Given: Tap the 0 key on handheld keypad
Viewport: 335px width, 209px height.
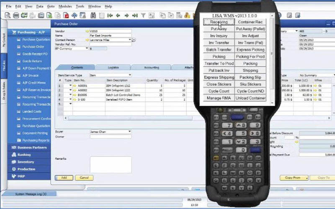Looking at the screenshot, I should (241, 150).
